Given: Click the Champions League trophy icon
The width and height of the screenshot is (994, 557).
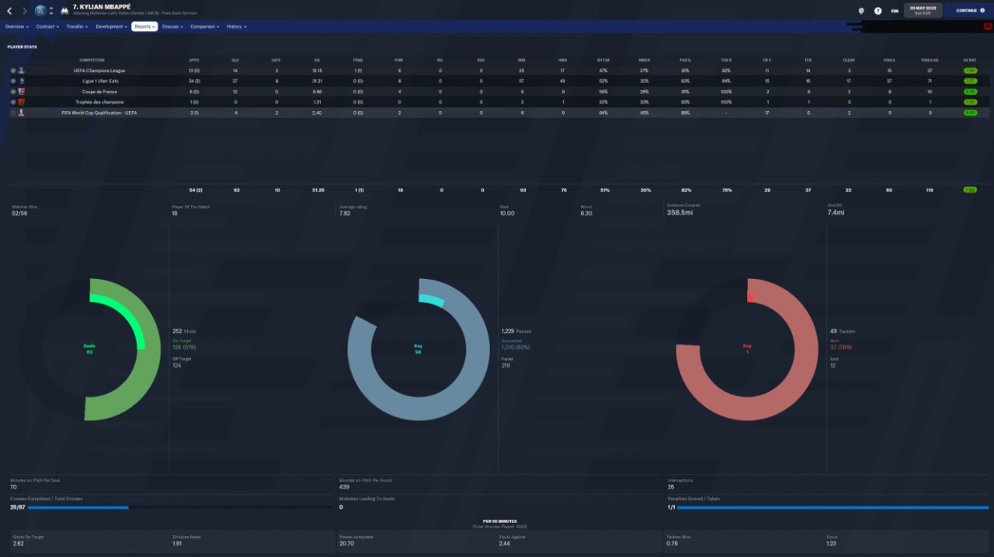Looking at the screenshot, I should pyautogui.click(x=22, y=71).
